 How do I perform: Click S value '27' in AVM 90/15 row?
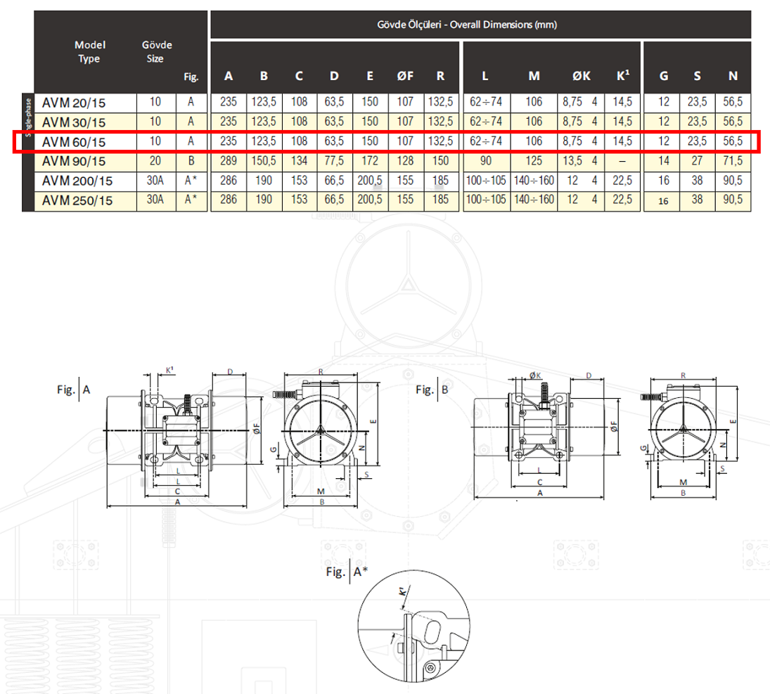click(x=697, y=161)
